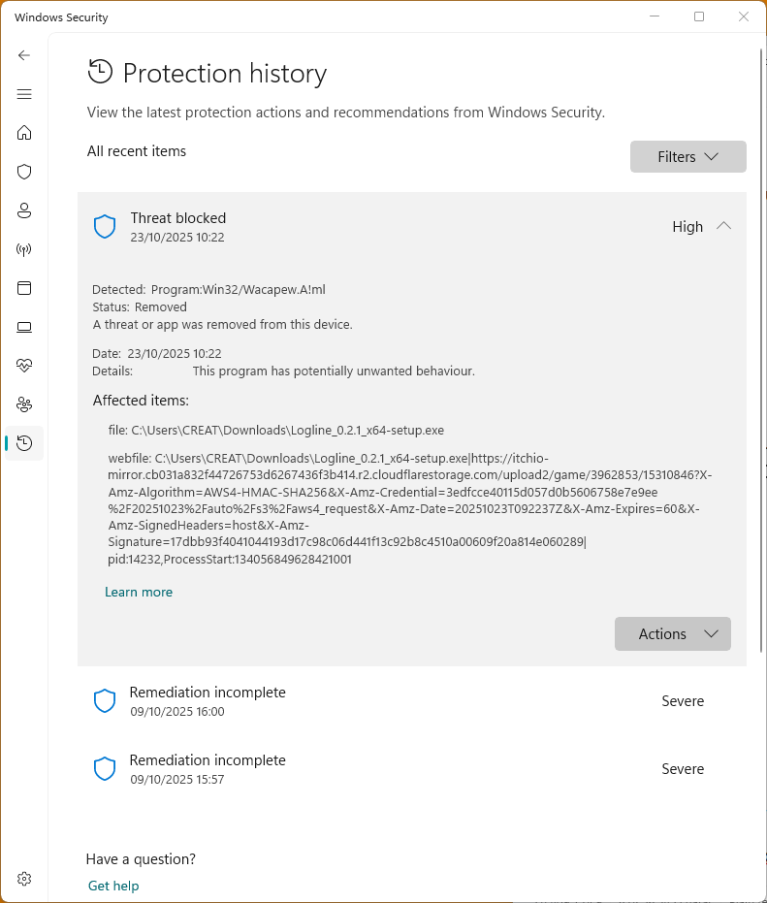Image resolution: width=767 pixels, height=903 pixels.
Task: Collapse the Threat blocked entry chevron
Action: coord(723,226)
